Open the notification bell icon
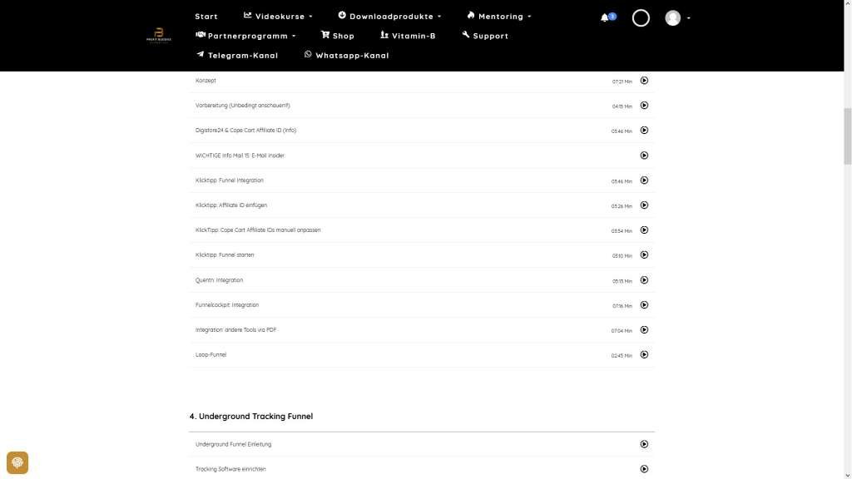Viewport: 852px width, 479px height. point(605,17)
